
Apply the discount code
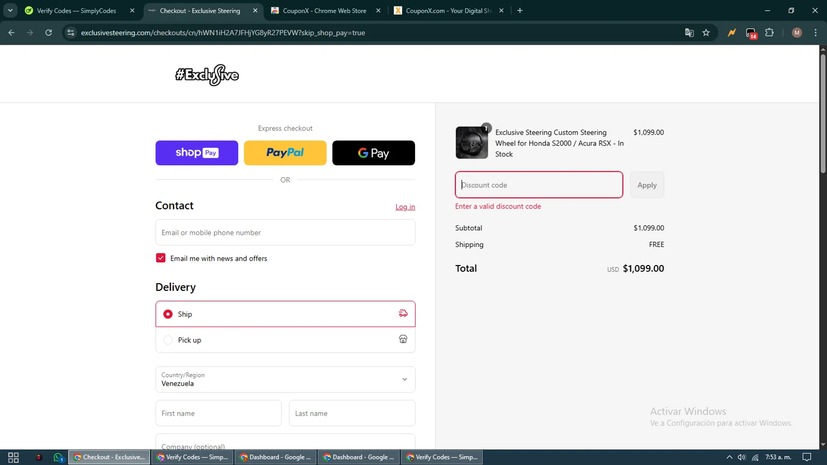(x=647, y=185)
